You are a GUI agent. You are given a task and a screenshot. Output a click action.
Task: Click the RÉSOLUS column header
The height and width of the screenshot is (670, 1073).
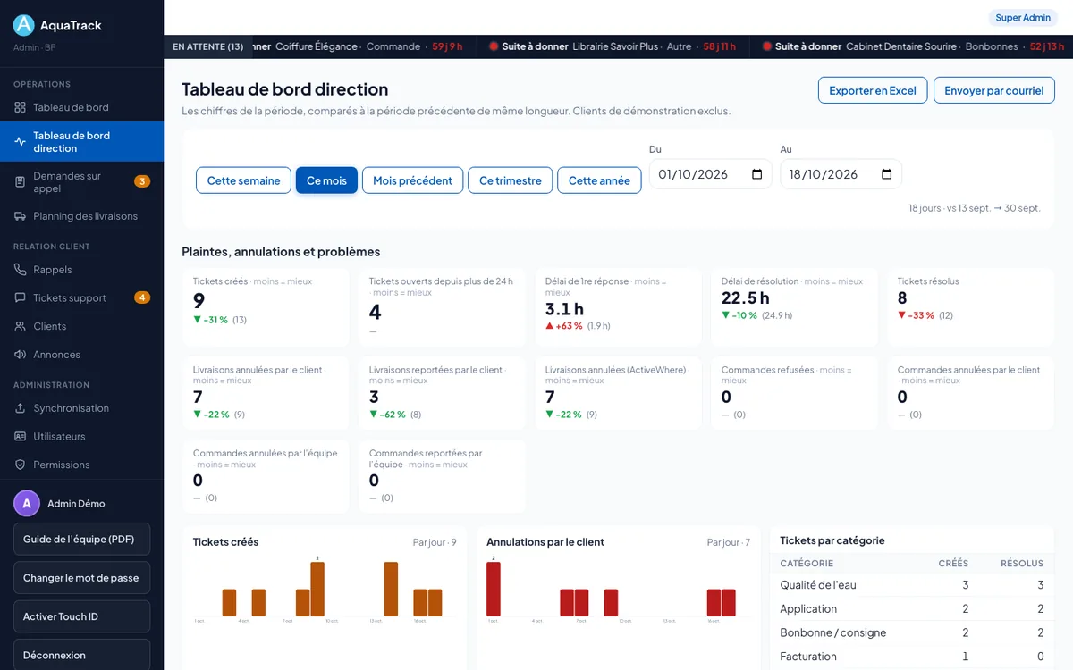[1022, 564]
